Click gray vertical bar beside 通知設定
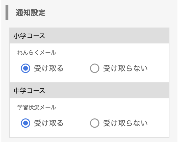Image resolution: width=178 pixels, height=142 pixels. click(x=7, y=13)
